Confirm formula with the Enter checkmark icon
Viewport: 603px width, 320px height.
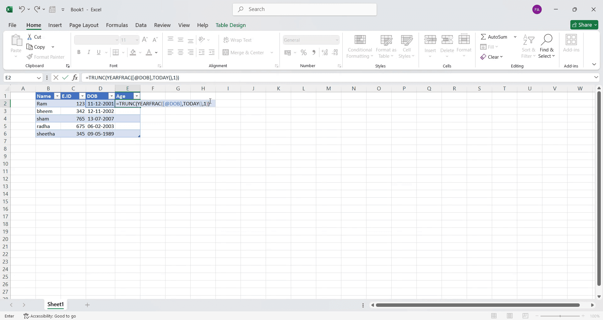pyautogui.click(x=65, y=77)
